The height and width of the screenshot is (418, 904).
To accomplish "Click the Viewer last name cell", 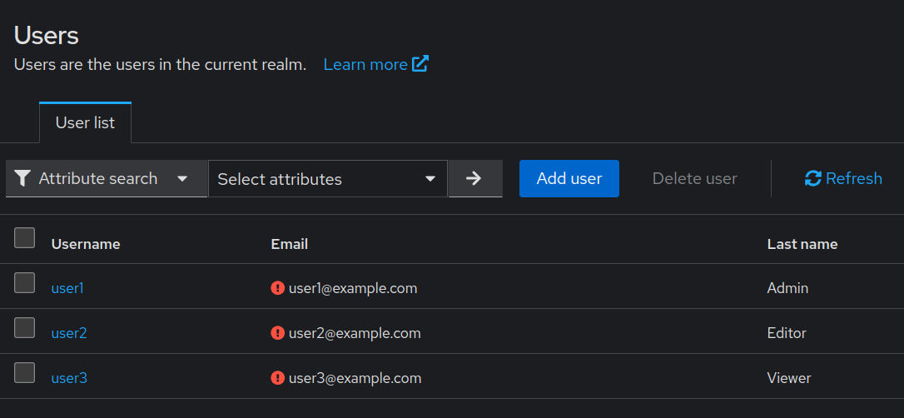I will coord(789,378).
